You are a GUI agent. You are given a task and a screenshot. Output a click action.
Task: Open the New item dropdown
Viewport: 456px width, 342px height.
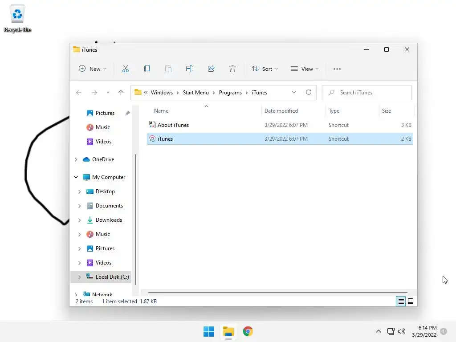93,69
